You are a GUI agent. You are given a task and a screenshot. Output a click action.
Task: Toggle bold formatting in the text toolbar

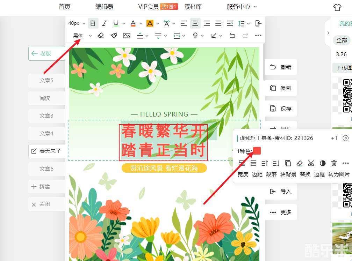93,23
